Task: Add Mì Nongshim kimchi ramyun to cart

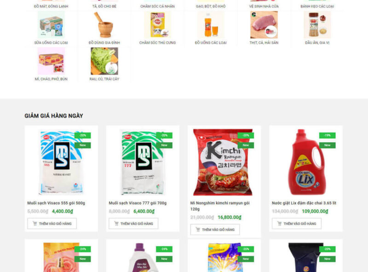Action: pyautogui.click(x=215, y=230)
